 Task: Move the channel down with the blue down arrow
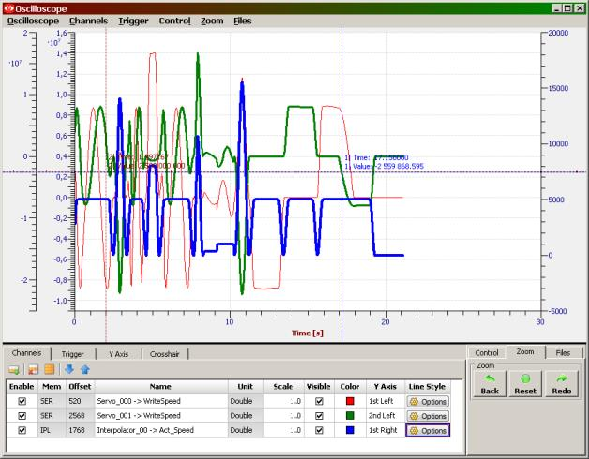tap(69, 369)
